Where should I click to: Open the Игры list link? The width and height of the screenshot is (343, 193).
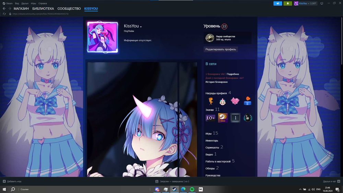[209, 133]
